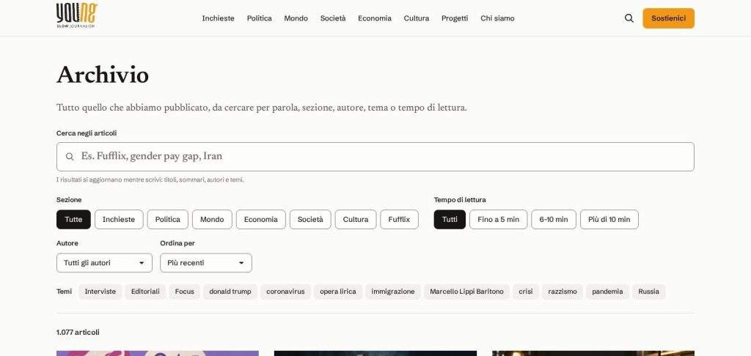Select Tutti reading time filter
This screenshot has width=751, height=356.
tap(450, 219)
